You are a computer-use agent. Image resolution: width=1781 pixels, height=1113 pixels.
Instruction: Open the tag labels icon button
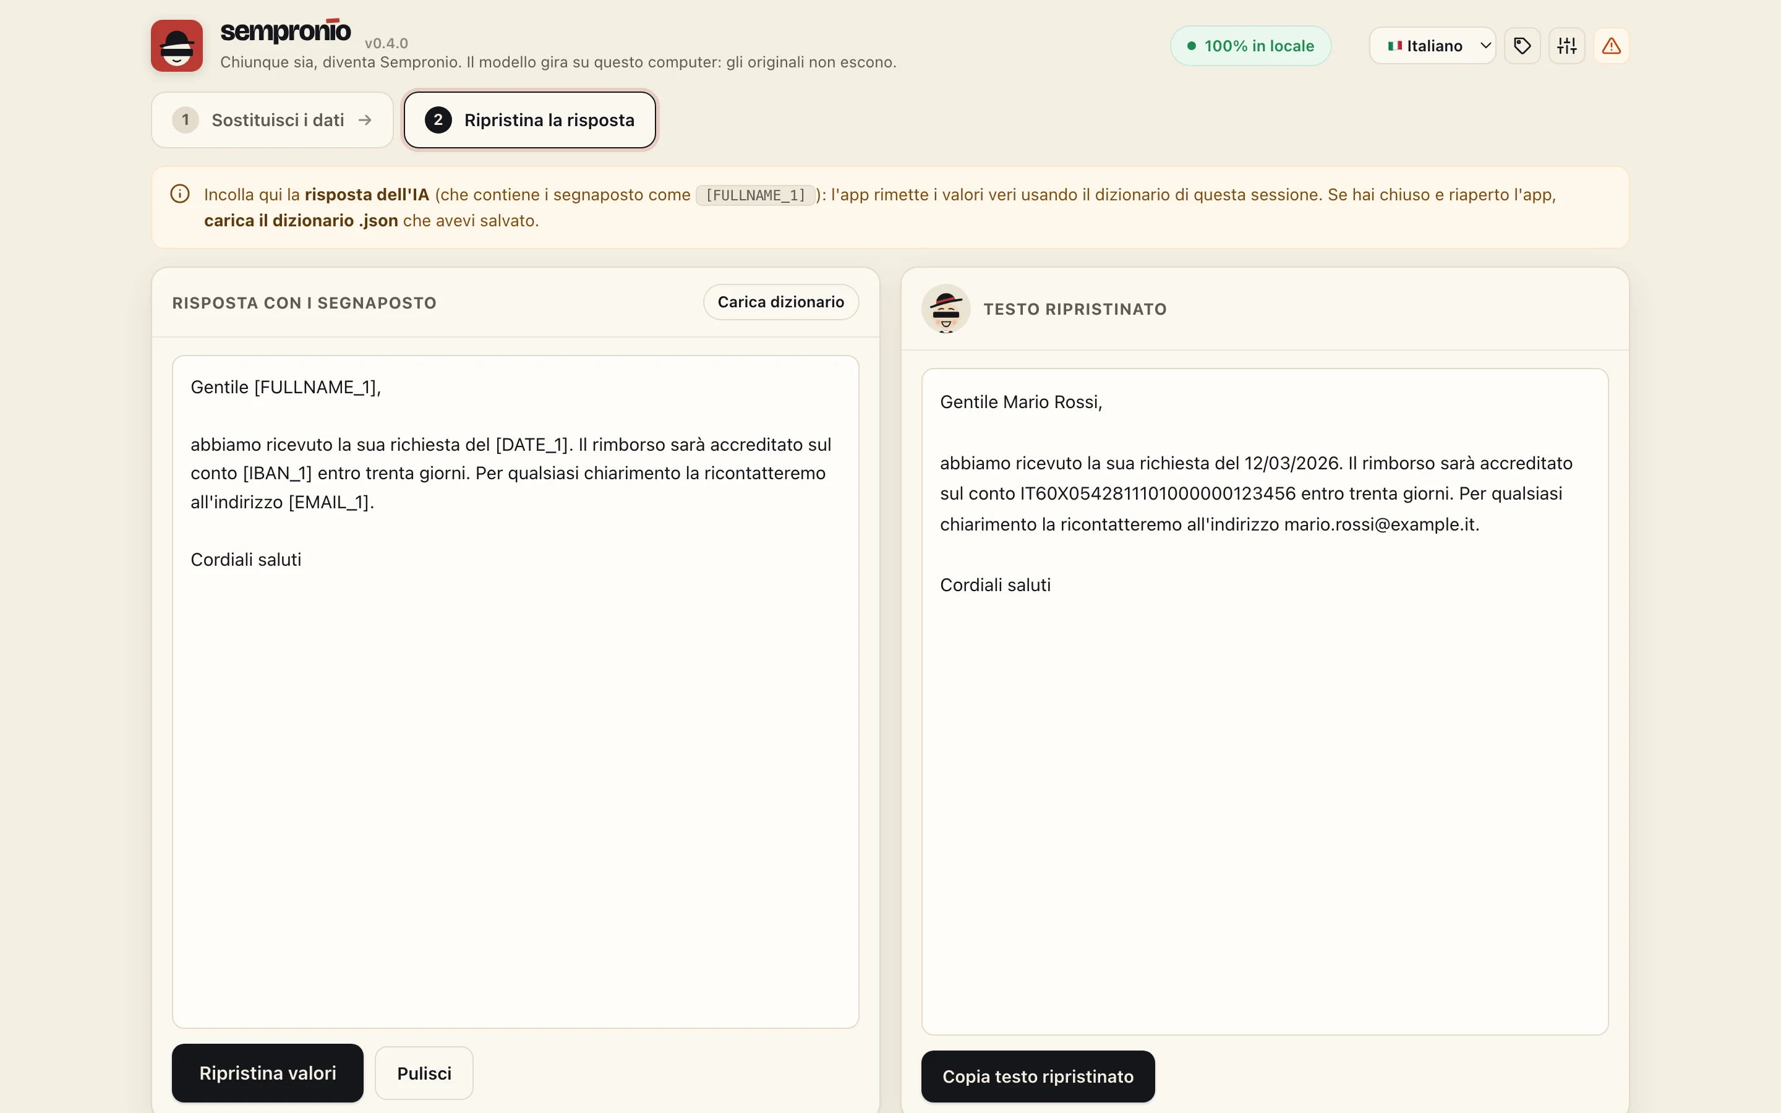tap(1522, 46)
